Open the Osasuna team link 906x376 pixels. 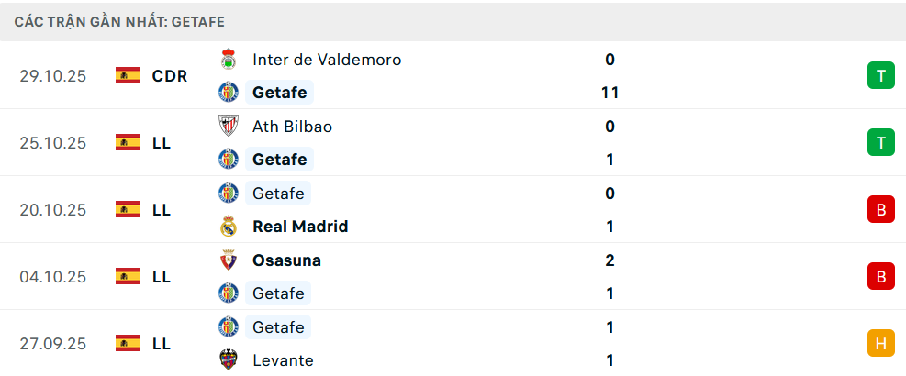[x=286, y=260]
